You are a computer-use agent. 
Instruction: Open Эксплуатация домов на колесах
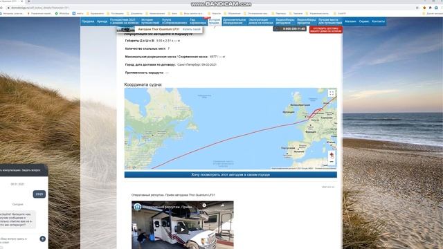point(260,21)
